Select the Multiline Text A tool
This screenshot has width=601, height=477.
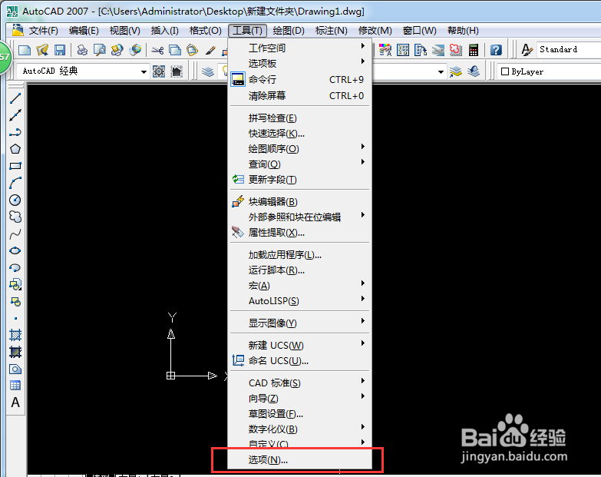[x=15, y=402]
